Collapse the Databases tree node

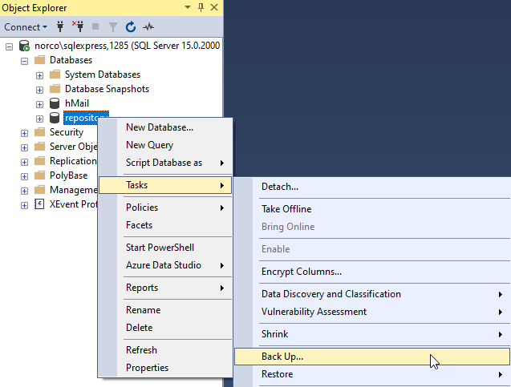pyautogui.click(x=25, y=60)
